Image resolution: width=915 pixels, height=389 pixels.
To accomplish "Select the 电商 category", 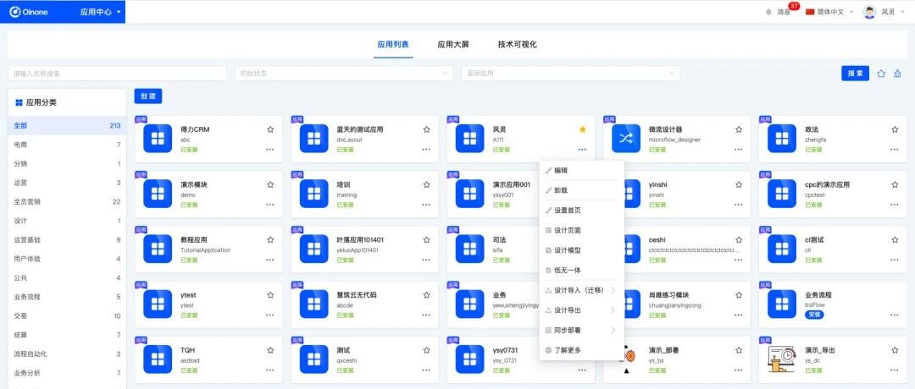I will (67, 145).
